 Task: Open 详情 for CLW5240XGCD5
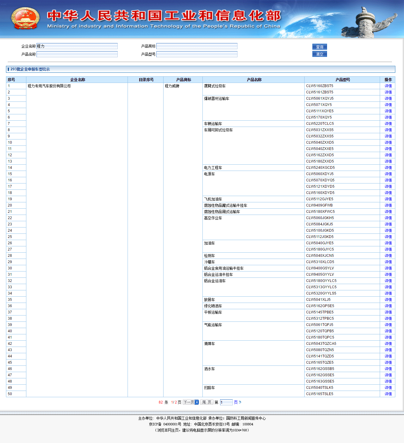point(388,168)
